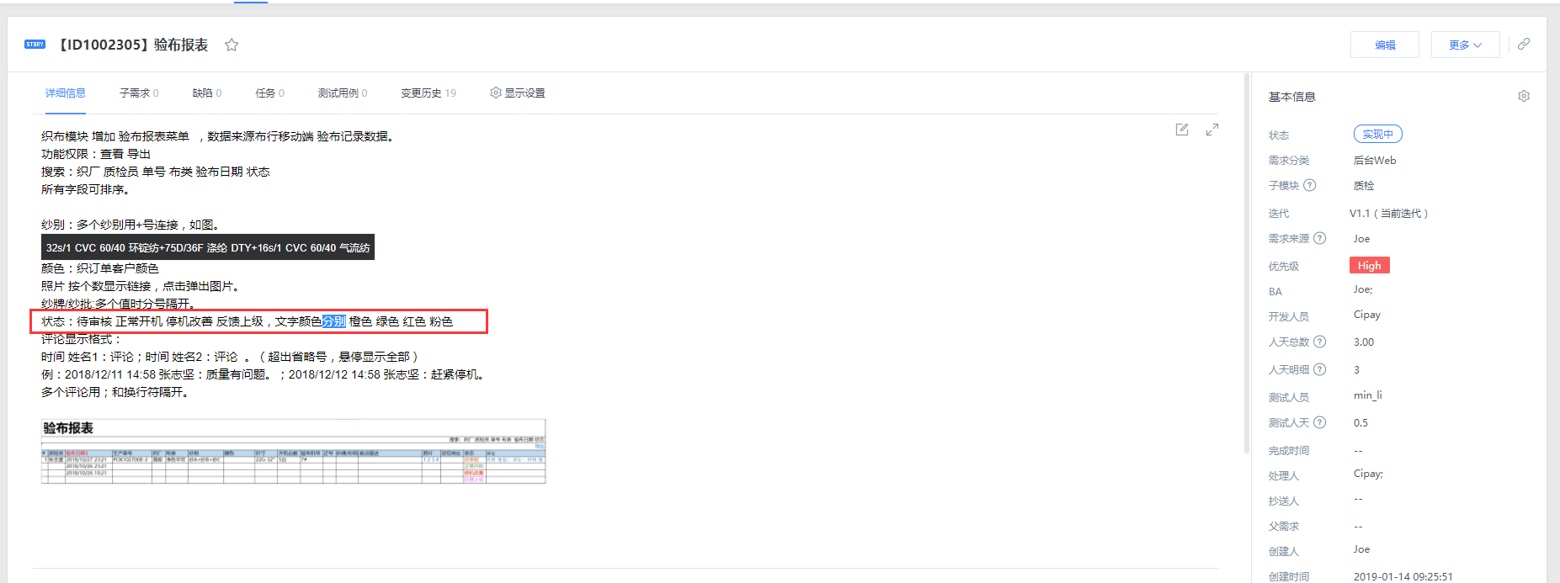The width and height of the screenshot is (1560, 583).
Task: Click help icon next to 需求来源
Action: coord(1320,238)
